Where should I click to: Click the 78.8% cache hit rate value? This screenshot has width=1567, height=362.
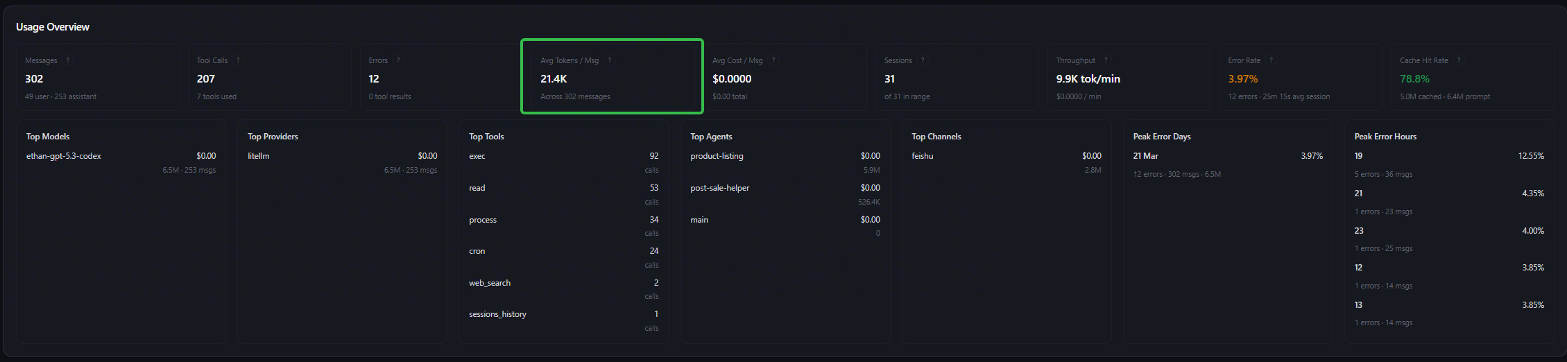pyautogui.click(x=1414, y=79)
